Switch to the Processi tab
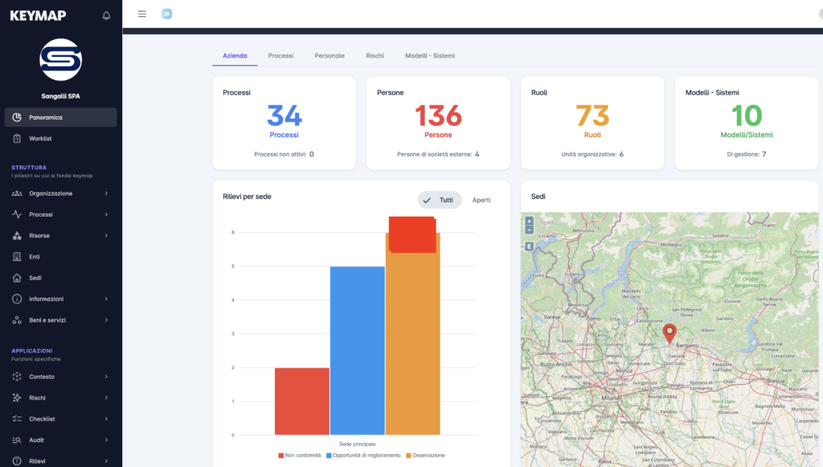Viewport: 823px width, 467px height. pyautogui.click(x=280, y=55)
